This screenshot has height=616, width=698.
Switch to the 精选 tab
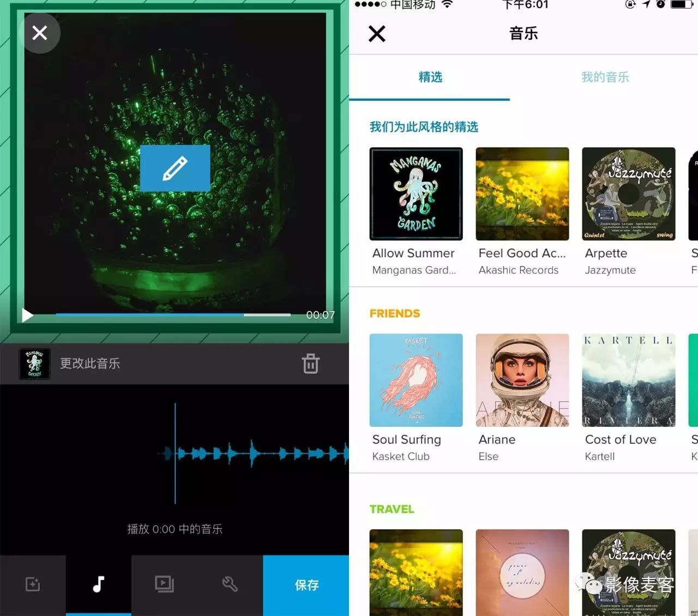pos(430,77)
